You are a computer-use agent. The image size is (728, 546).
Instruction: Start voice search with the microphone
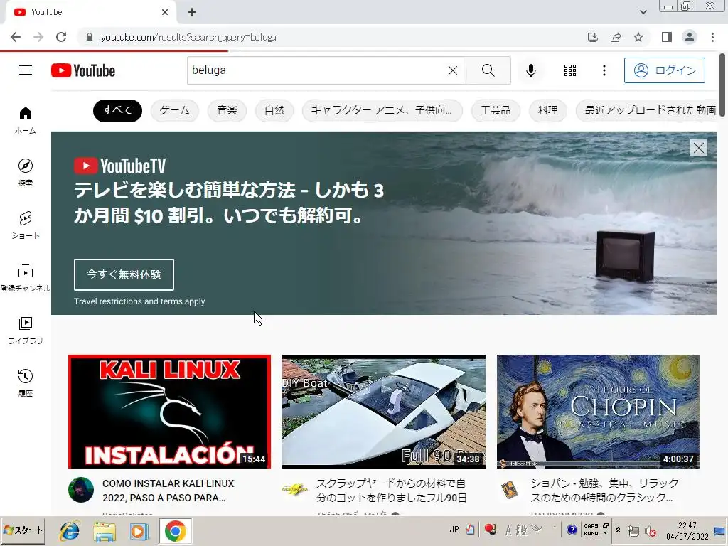[530, 70]
